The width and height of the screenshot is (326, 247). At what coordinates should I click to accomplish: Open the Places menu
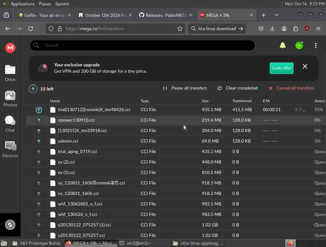[45, 4]
